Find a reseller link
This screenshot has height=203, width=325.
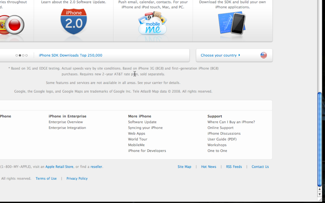pos(96,167)
